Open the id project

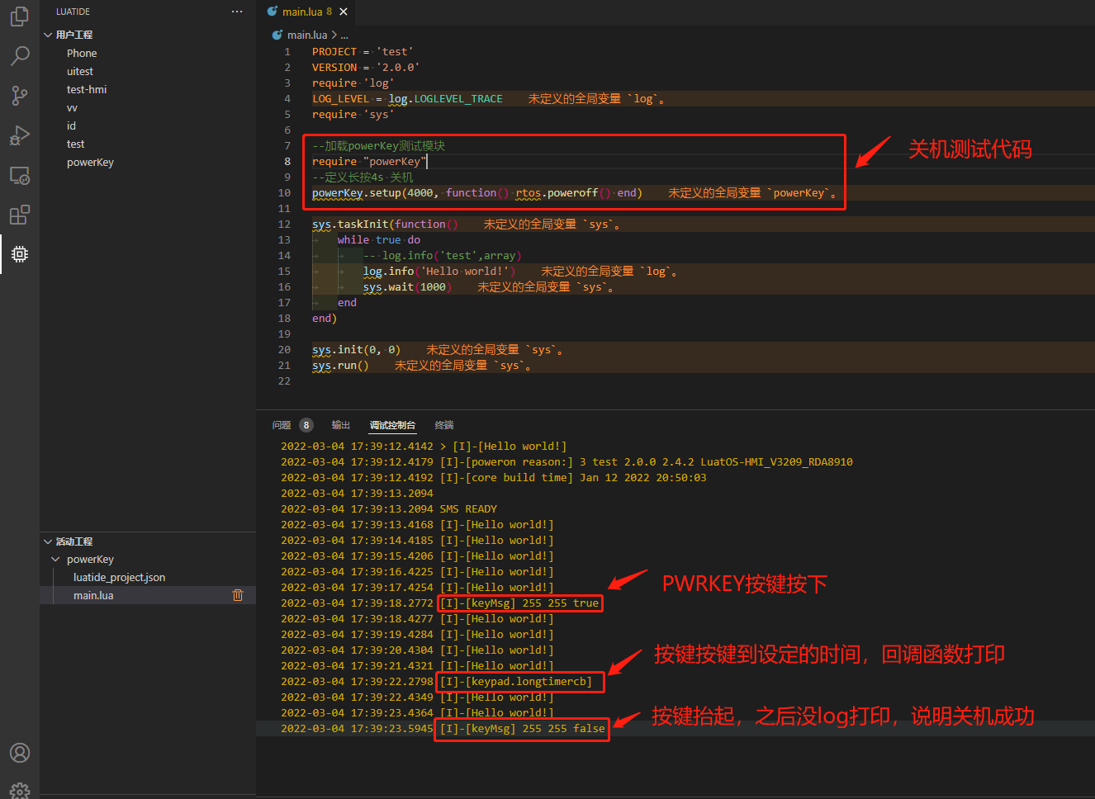(71, 125)
